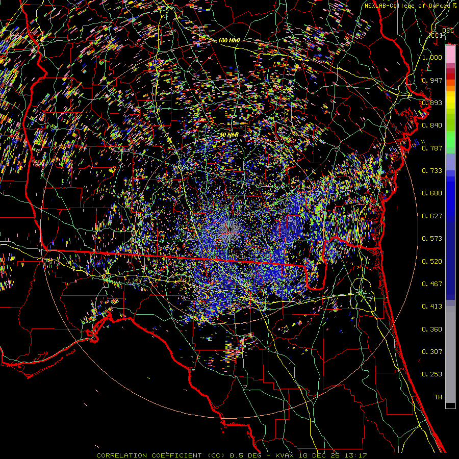Click the 0.5 DEG elevation text
This screenshot has height=459, width=459.
[245, 455]
